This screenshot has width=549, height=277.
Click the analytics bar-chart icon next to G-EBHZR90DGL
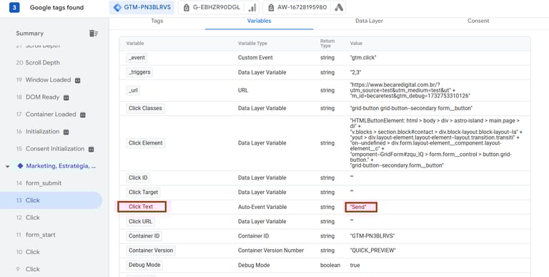click(x=252, y=7)
